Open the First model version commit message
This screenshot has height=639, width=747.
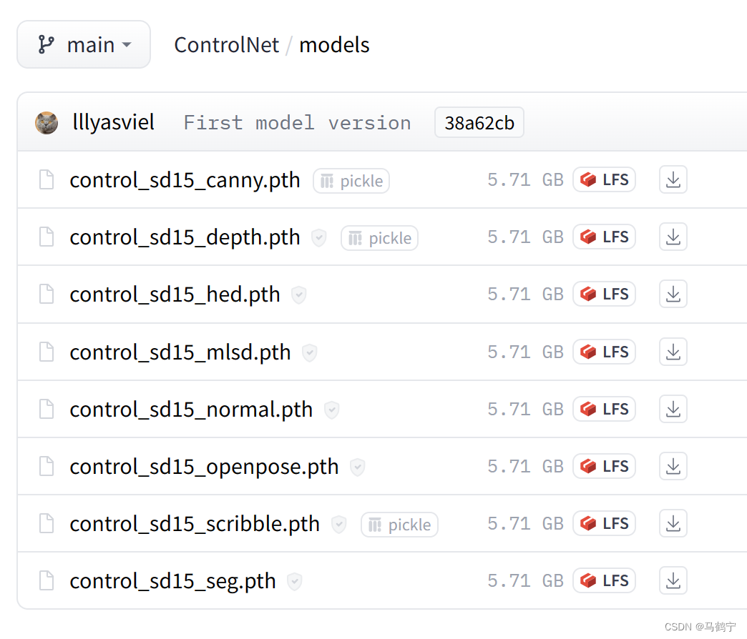(297, 123)
